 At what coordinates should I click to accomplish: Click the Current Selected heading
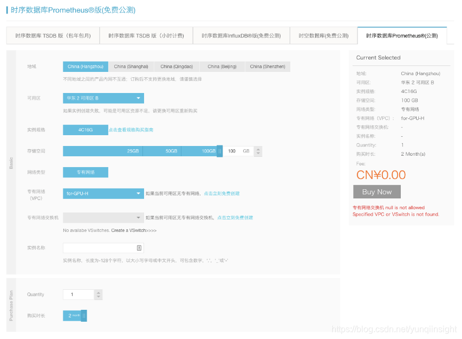379,58
